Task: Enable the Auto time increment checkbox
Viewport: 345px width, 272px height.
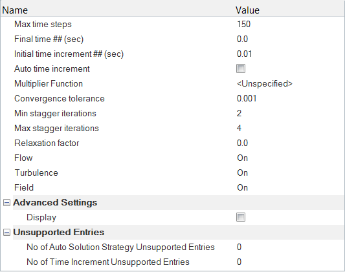Action: point(241,68)
